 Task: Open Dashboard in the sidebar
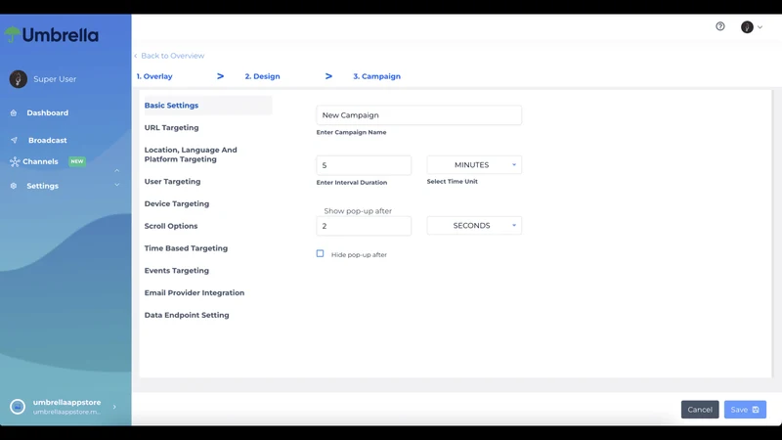tap(47, 112)
